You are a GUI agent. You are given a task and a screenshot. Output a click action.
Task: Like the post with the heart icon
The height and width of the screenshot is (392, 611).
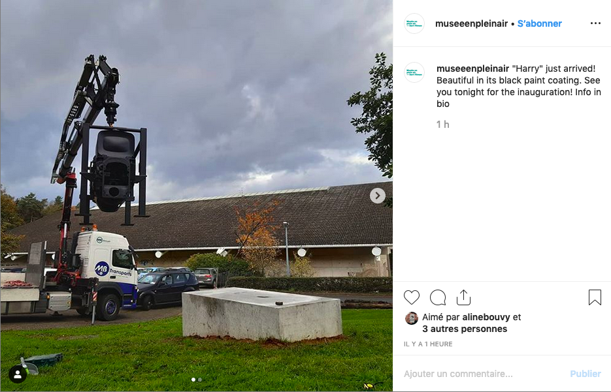412,297
